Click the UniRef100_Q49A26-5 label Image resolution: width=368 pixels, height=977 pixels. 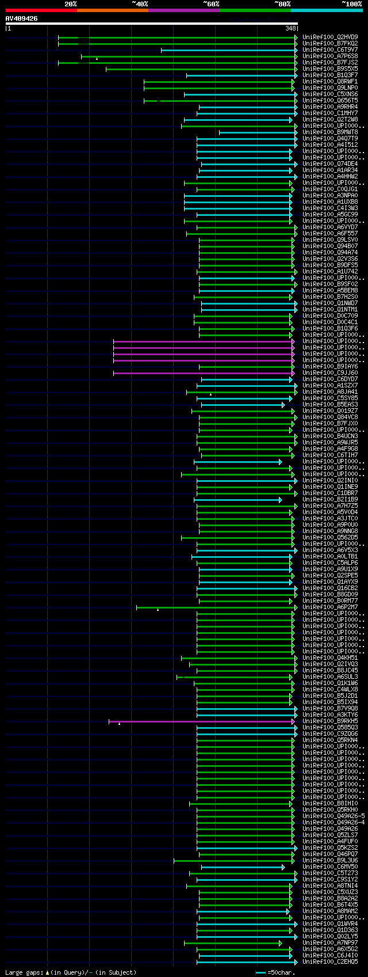point(333,816)
